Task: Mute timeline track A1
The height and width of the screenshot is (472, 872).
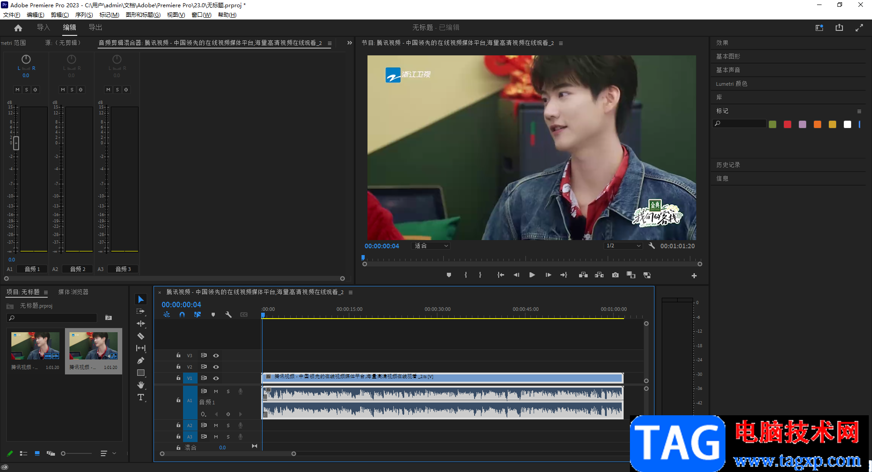Action: coord(216,391)
